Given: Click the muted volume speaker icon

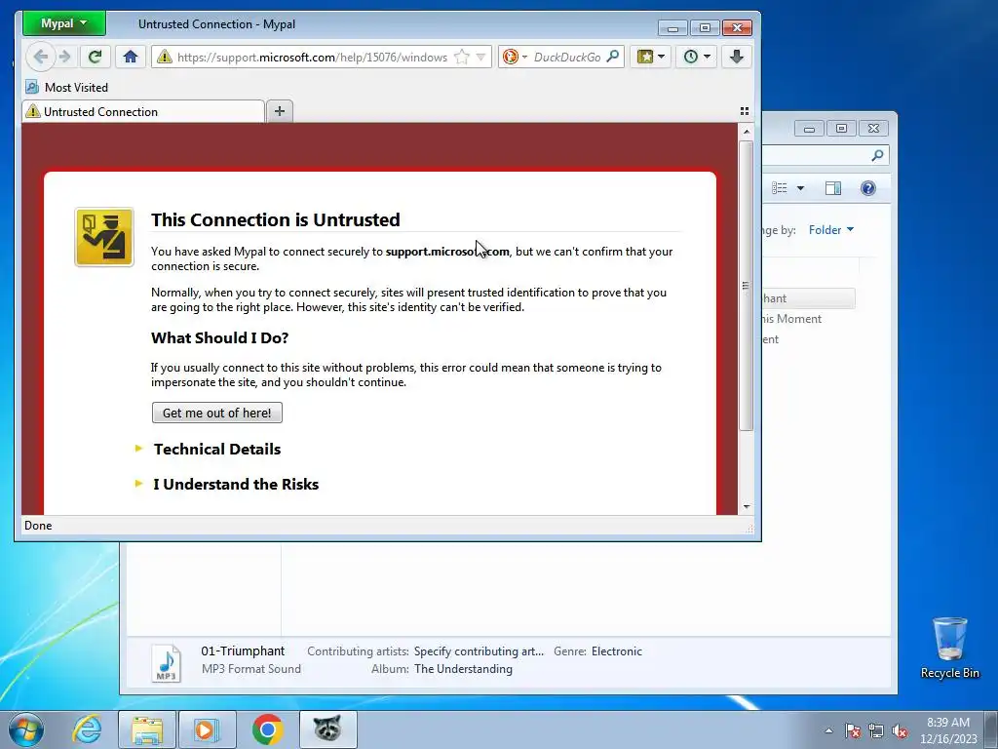Looking at the screenshot, I should 900,730.
